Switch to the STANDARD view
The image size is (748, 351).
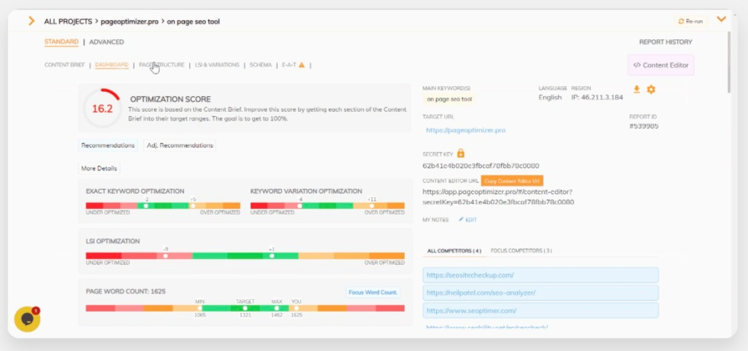(61, 42)
